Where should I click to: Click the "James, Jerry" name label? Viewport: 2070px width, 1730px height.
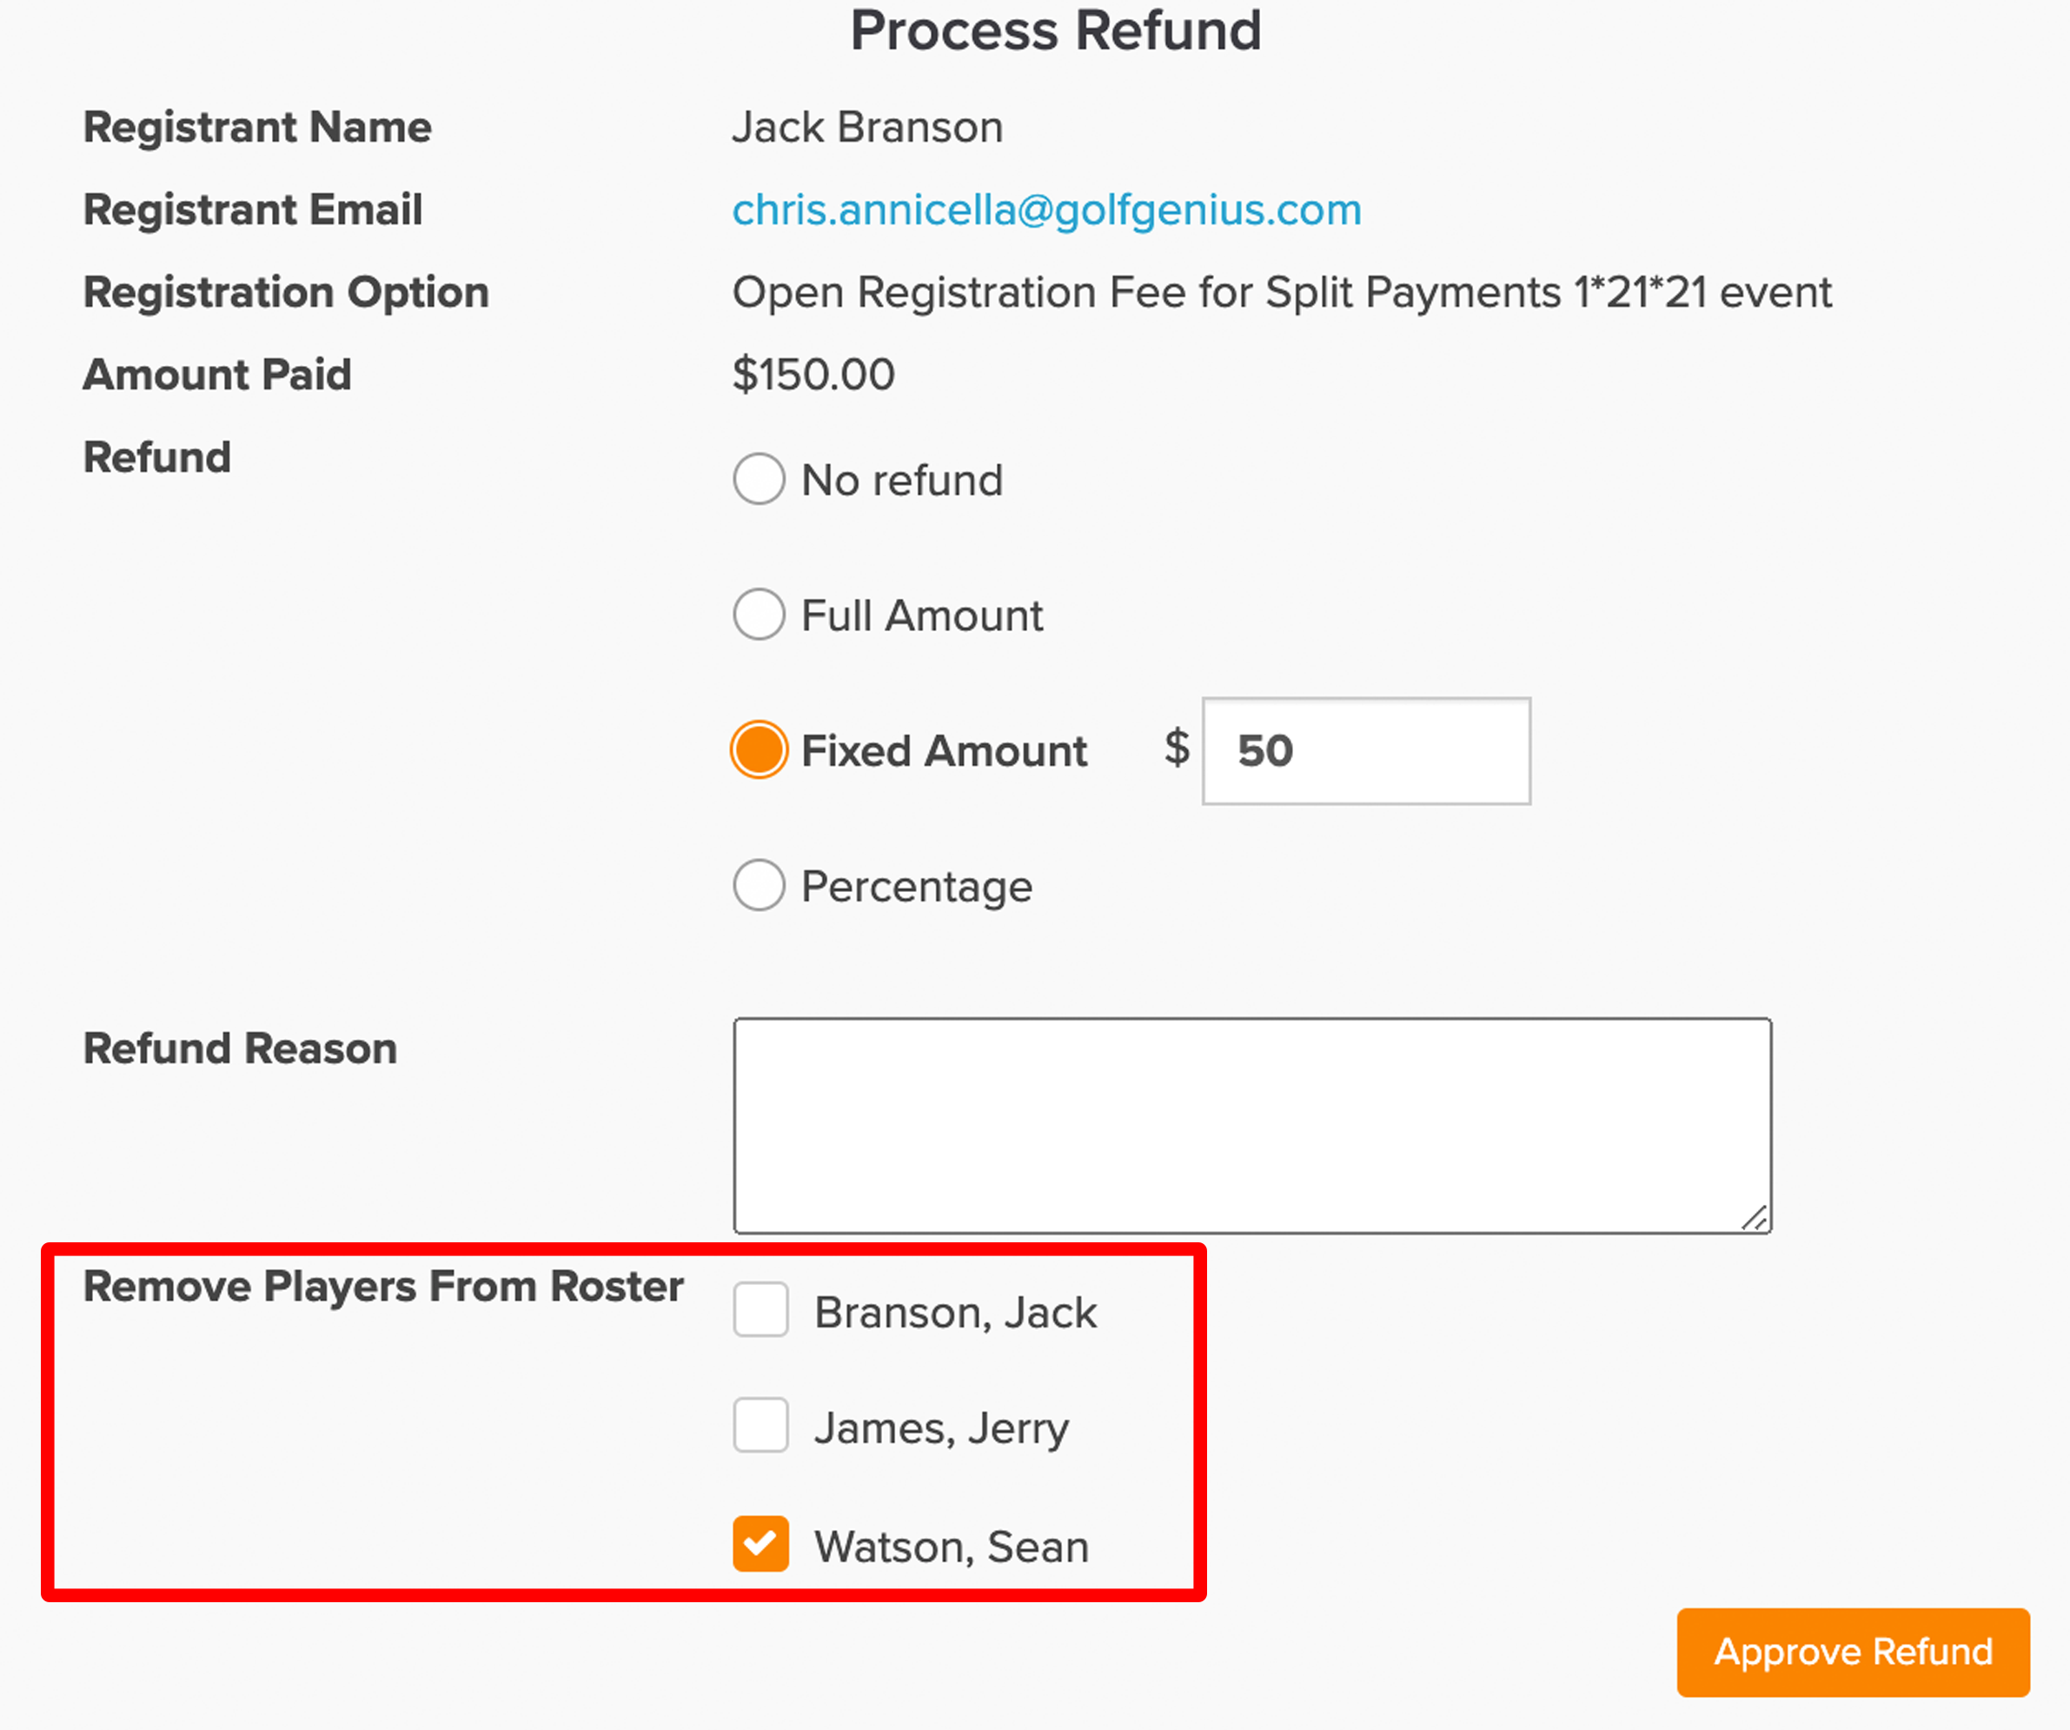click(941, 1428)
